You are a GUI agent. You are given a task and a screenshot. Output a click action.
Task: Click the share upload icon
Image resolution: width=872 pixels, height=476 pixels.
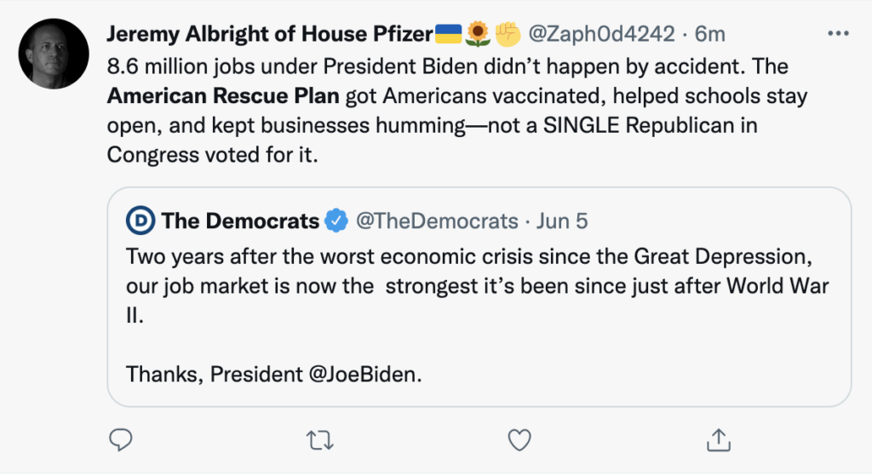[719, 439]
